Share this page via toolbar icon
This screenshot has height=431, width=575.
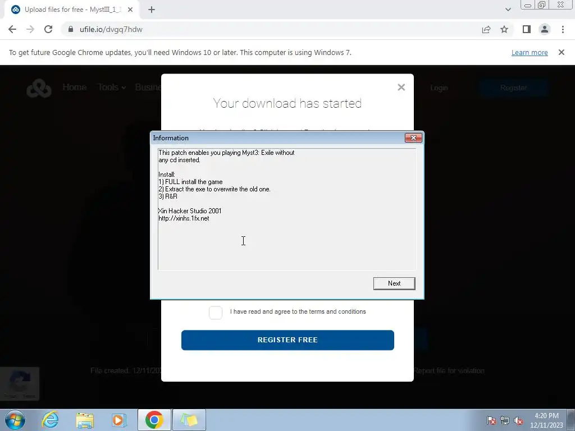click(486, 29)
